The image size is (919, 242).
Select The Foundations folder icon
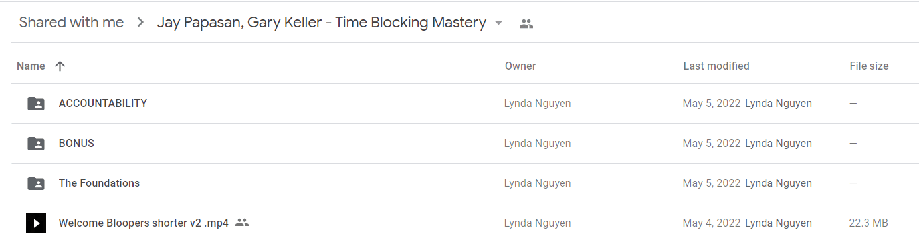[36, 183]
